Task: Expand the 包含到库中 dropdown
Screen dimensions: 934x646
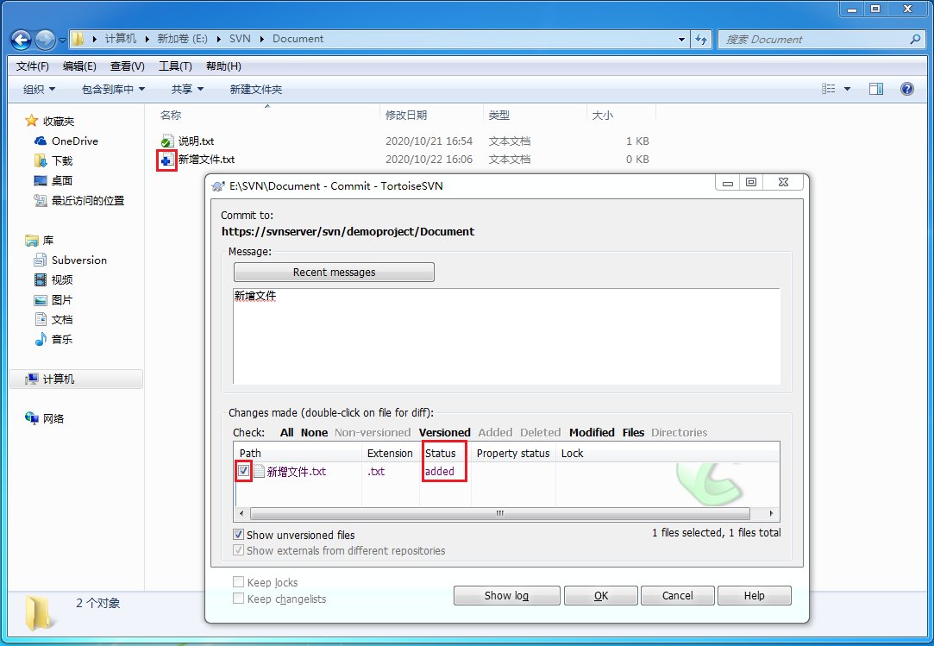Action: (x=113, y=89)
